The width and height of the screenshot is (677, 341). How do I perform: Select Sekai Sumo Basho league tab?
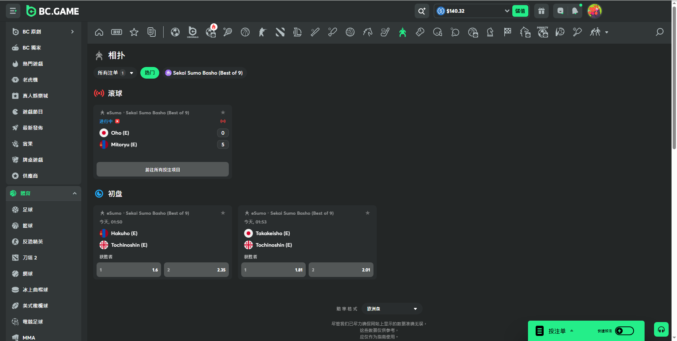point(204,73)
